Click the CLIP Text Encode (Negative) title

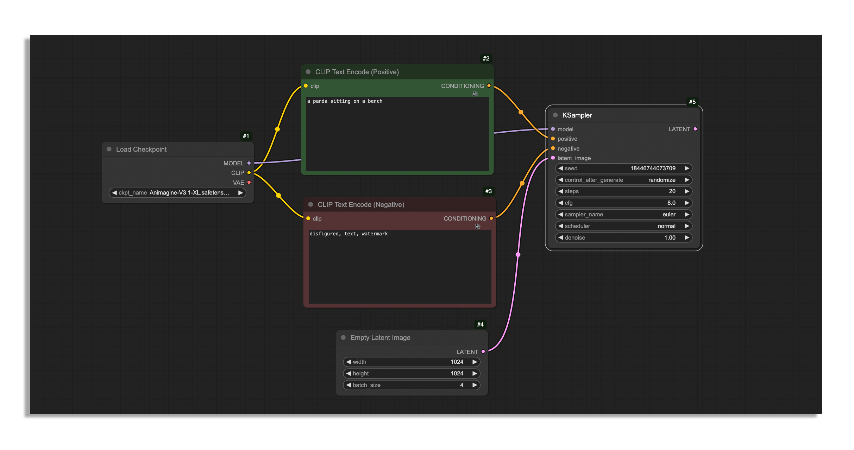pyautogui.click(x=360, y=204)
